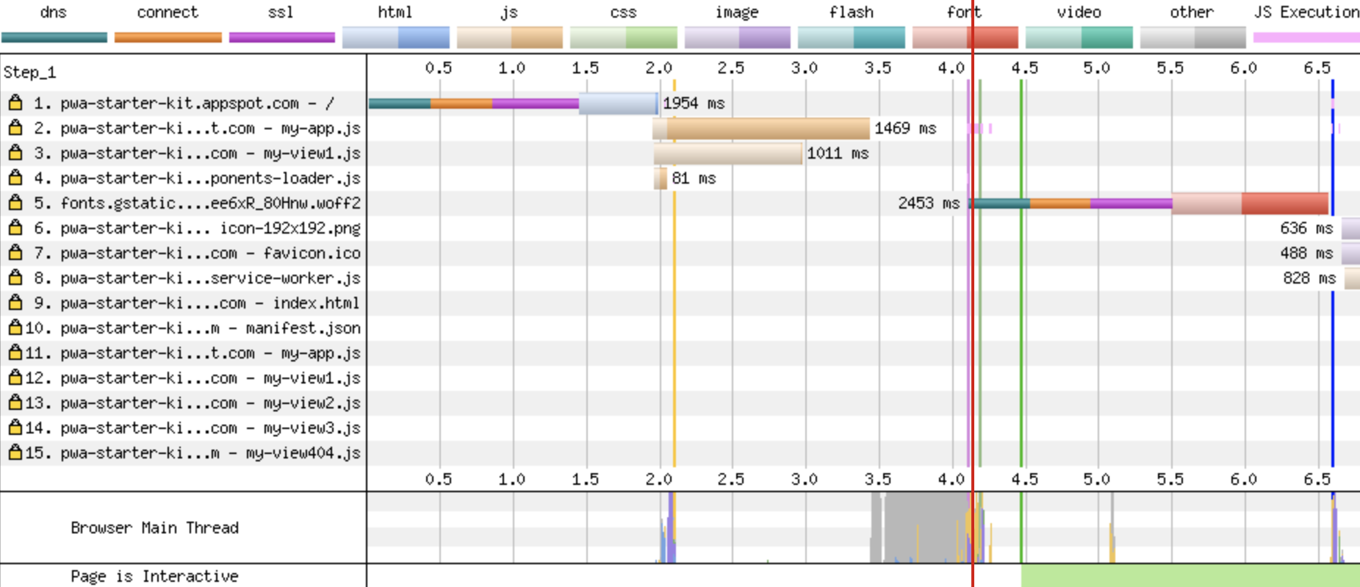The height and width of the screenshot is (587, 1360).
Task: Select the padlock for request 12
Action: coord(15,377)
